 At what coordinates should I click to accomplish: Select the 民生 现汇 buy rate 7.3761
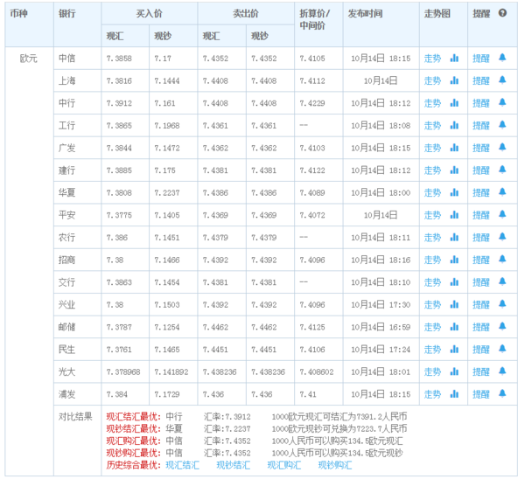point(119,350)
